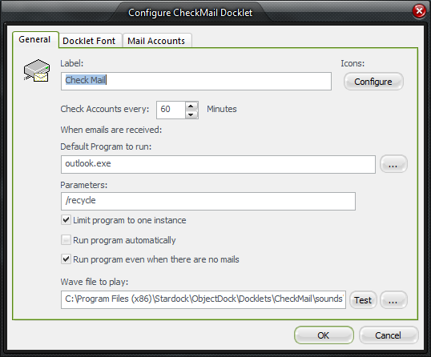Confirm settings with OK
The width and height of the screenshot is (431, 357).
point(324,335)
